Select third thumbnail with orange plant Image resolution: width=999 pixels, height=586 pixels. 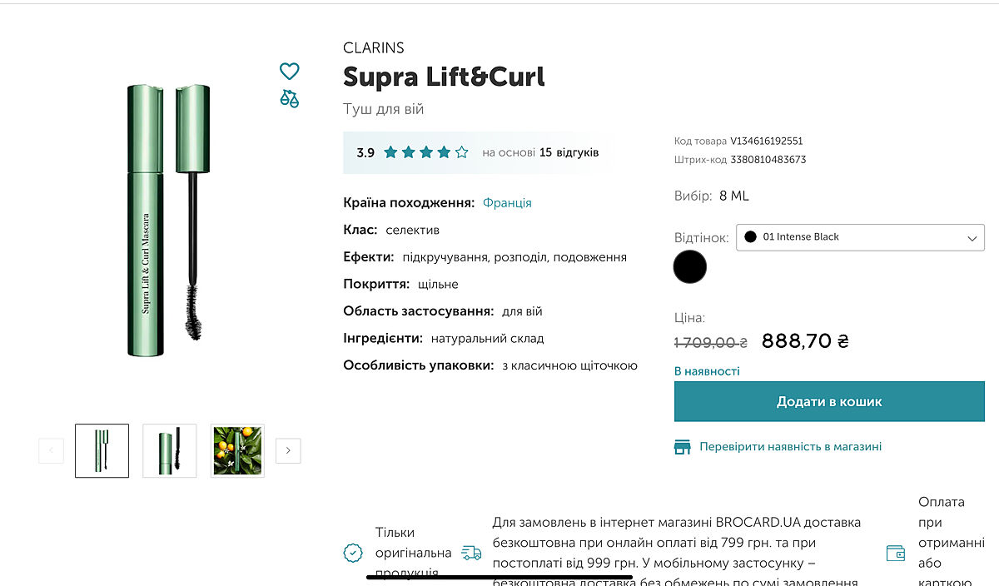pyautogui.click(x=237, y=450)
